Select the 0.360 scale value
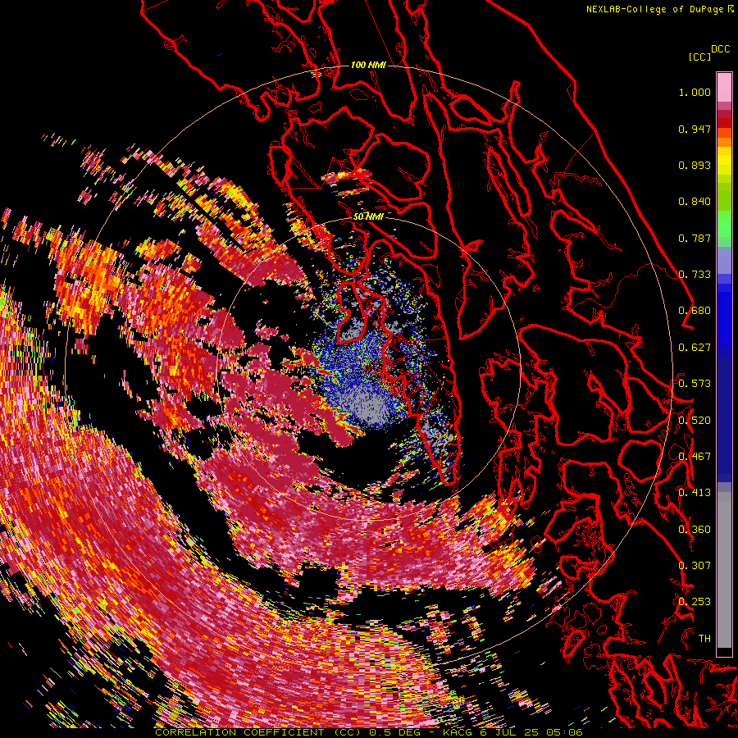Screen dimensions: 738x738 click(x=695, y=530)
